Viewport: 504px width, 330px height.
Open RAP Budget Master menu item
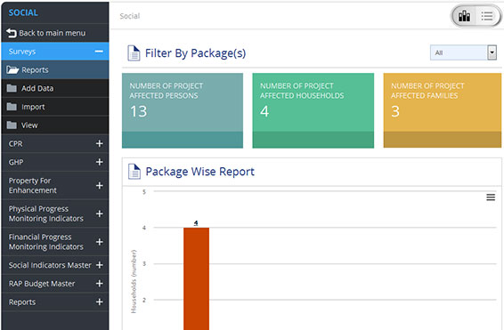[55, 284]
